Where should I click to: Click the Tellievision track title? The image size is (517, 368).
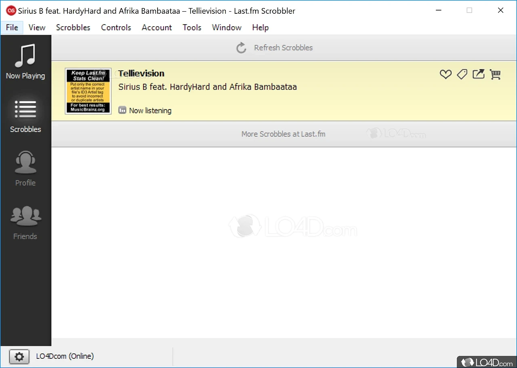[141, 74]
